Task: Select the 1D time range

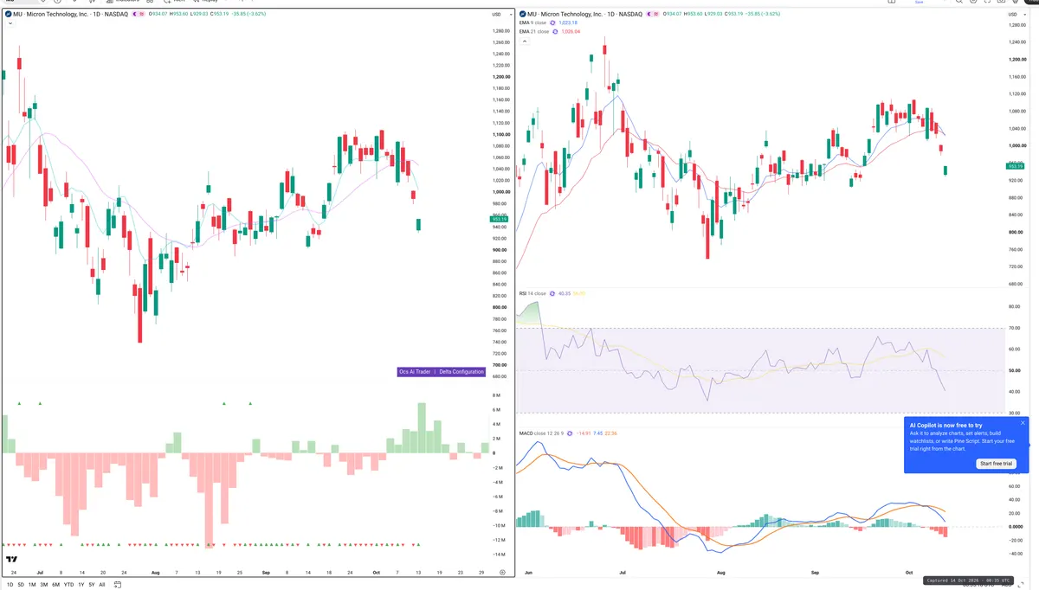Action: 10,585
